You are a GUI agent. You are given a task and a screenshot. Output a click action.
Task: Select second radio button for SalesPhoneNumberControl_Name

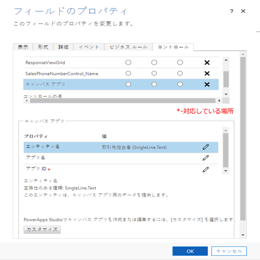tap(154, 73)
